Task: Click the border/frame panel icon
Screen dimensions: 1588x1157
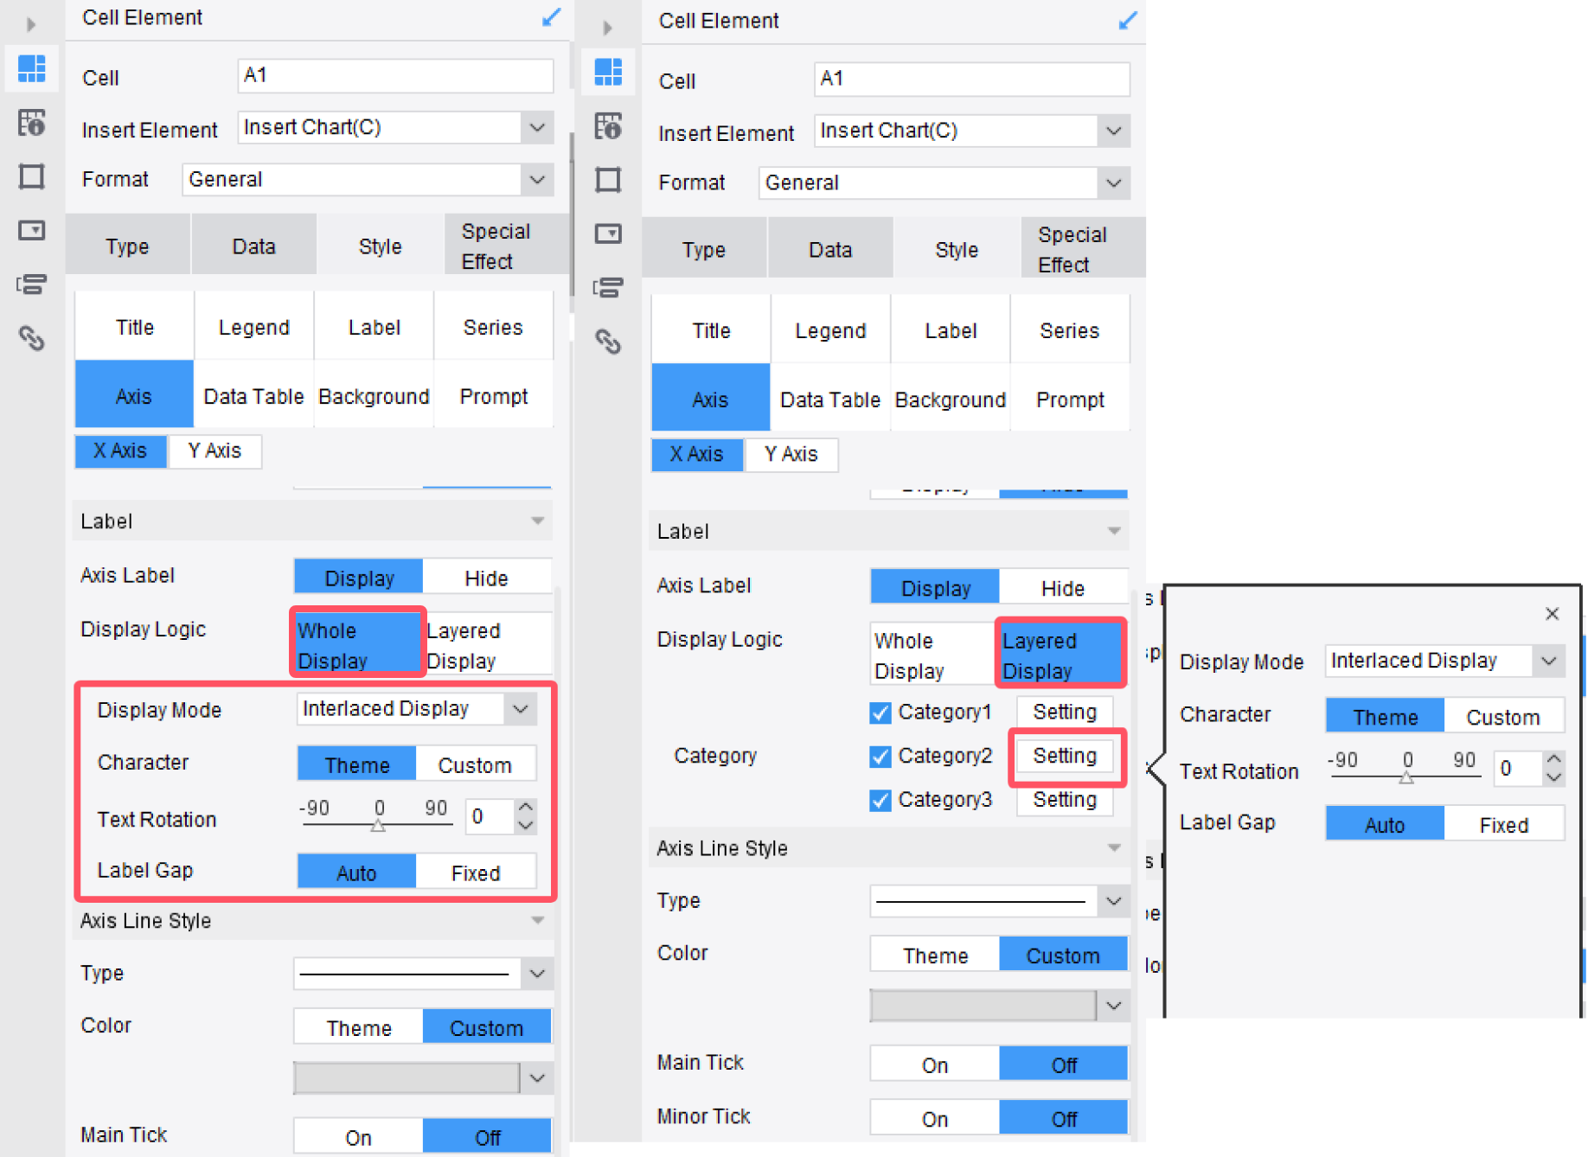Action: [32, 176]
